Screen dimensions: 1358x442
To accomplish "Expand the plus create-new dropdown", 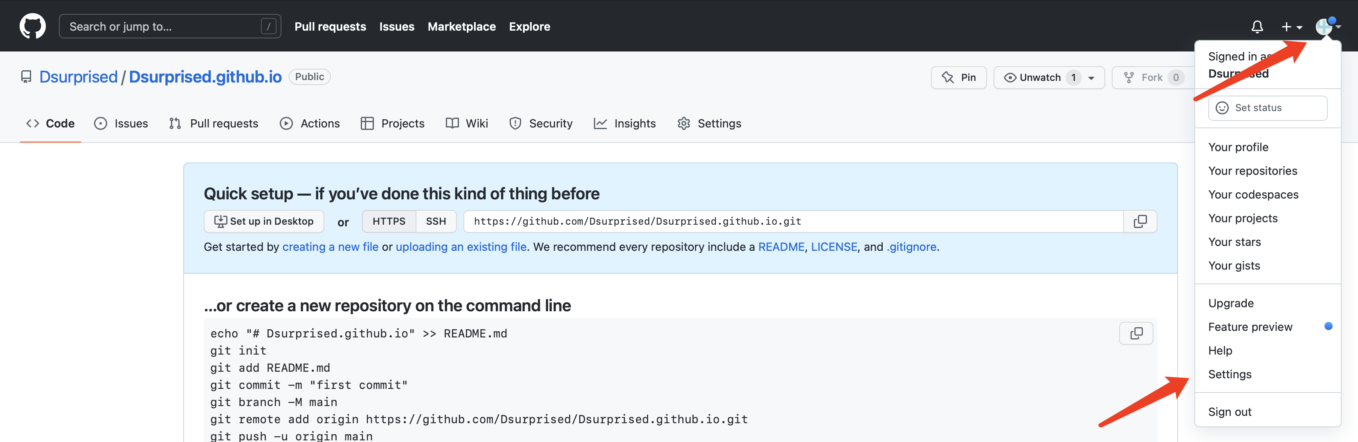I will click(x=1291, y=26).
